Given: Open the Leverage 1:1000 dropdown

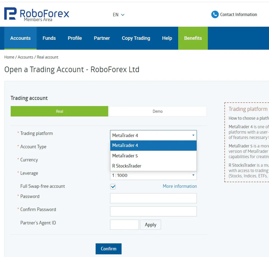Looking at the screenshot, I should (153, 175).
